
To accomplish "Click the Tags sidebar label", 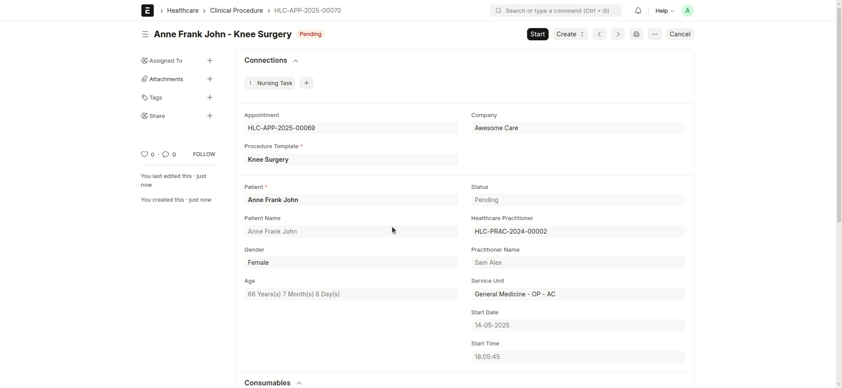I will pyautogui.click(x=155, y=97).
